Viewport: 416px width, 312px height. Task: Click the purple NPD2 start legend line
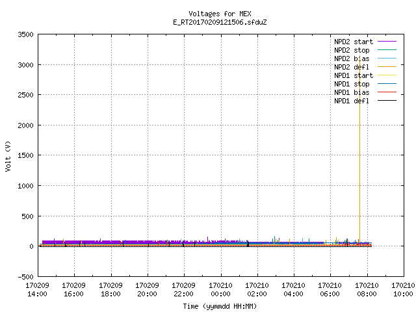click(387, 42)
